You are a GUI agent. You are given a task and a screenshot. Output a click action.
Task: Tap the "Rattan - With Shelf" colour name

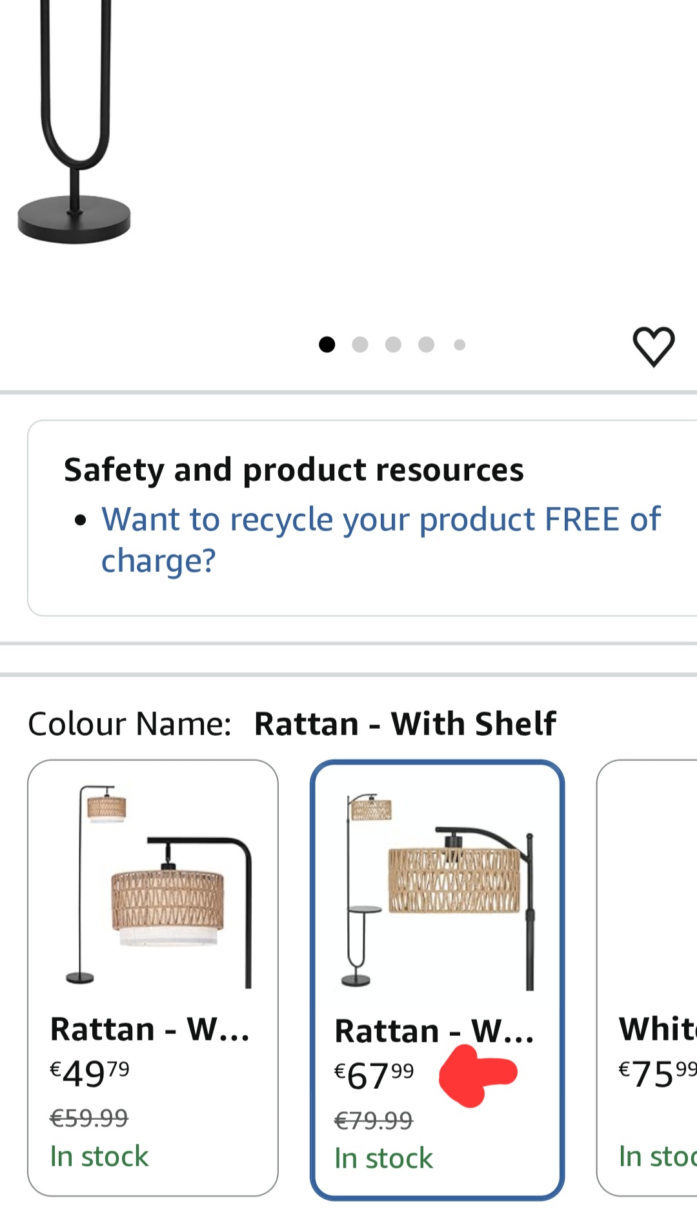(x=405, y=724)
